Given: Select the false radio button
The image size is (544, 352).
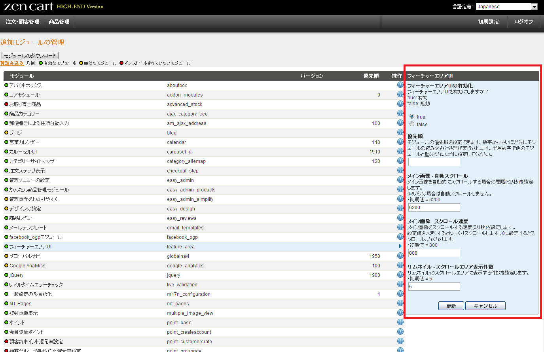Looking at the screenshot, I should pyautogui.click(x=412, y=124).
